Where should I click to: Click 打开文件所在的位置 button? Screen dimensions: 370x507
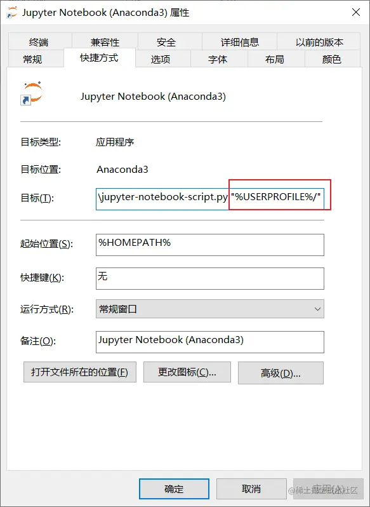80,372
